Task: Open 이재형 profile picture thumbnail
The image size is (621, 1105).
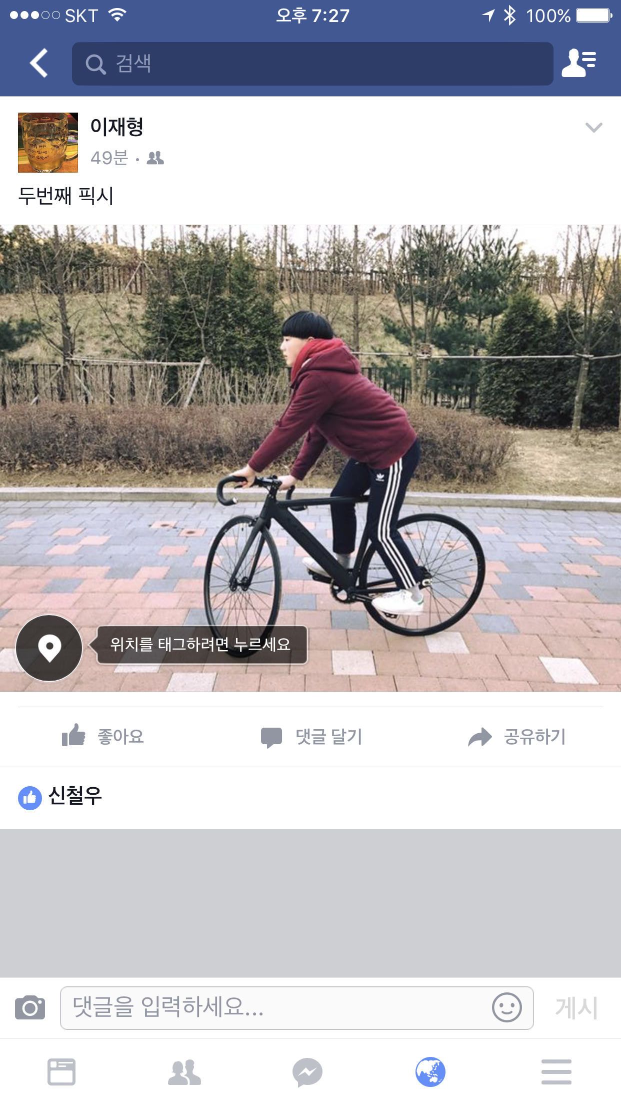Action: pos(48,143)
